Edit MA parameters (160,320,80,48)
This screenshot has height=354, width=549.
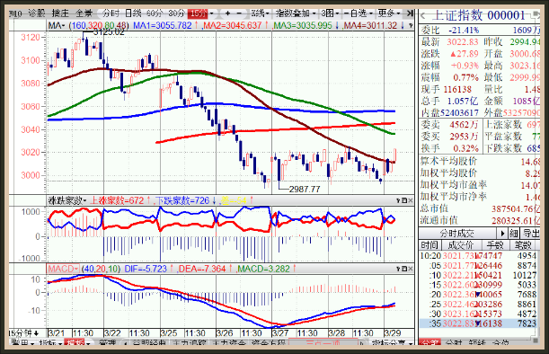tap(99, 25)
